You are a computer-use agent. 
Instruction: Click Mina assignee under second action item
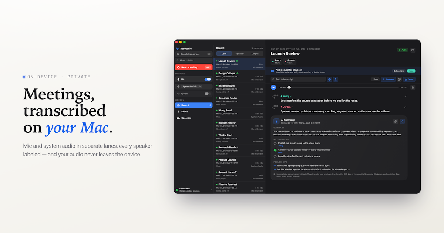280,152
